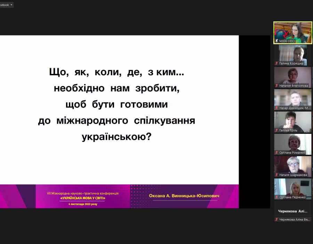Screen dimensions: 313x244
Task: Click the muted mic icon beside Галина Тріль
Action: [x=277, y=130]
